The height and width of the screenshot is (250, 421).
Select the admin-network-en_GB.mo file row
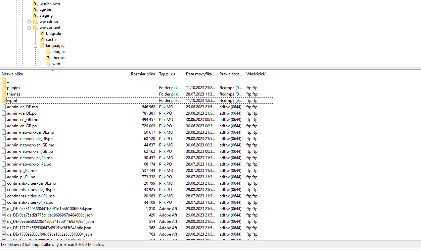pyautogui.click(x=31, y=145)
